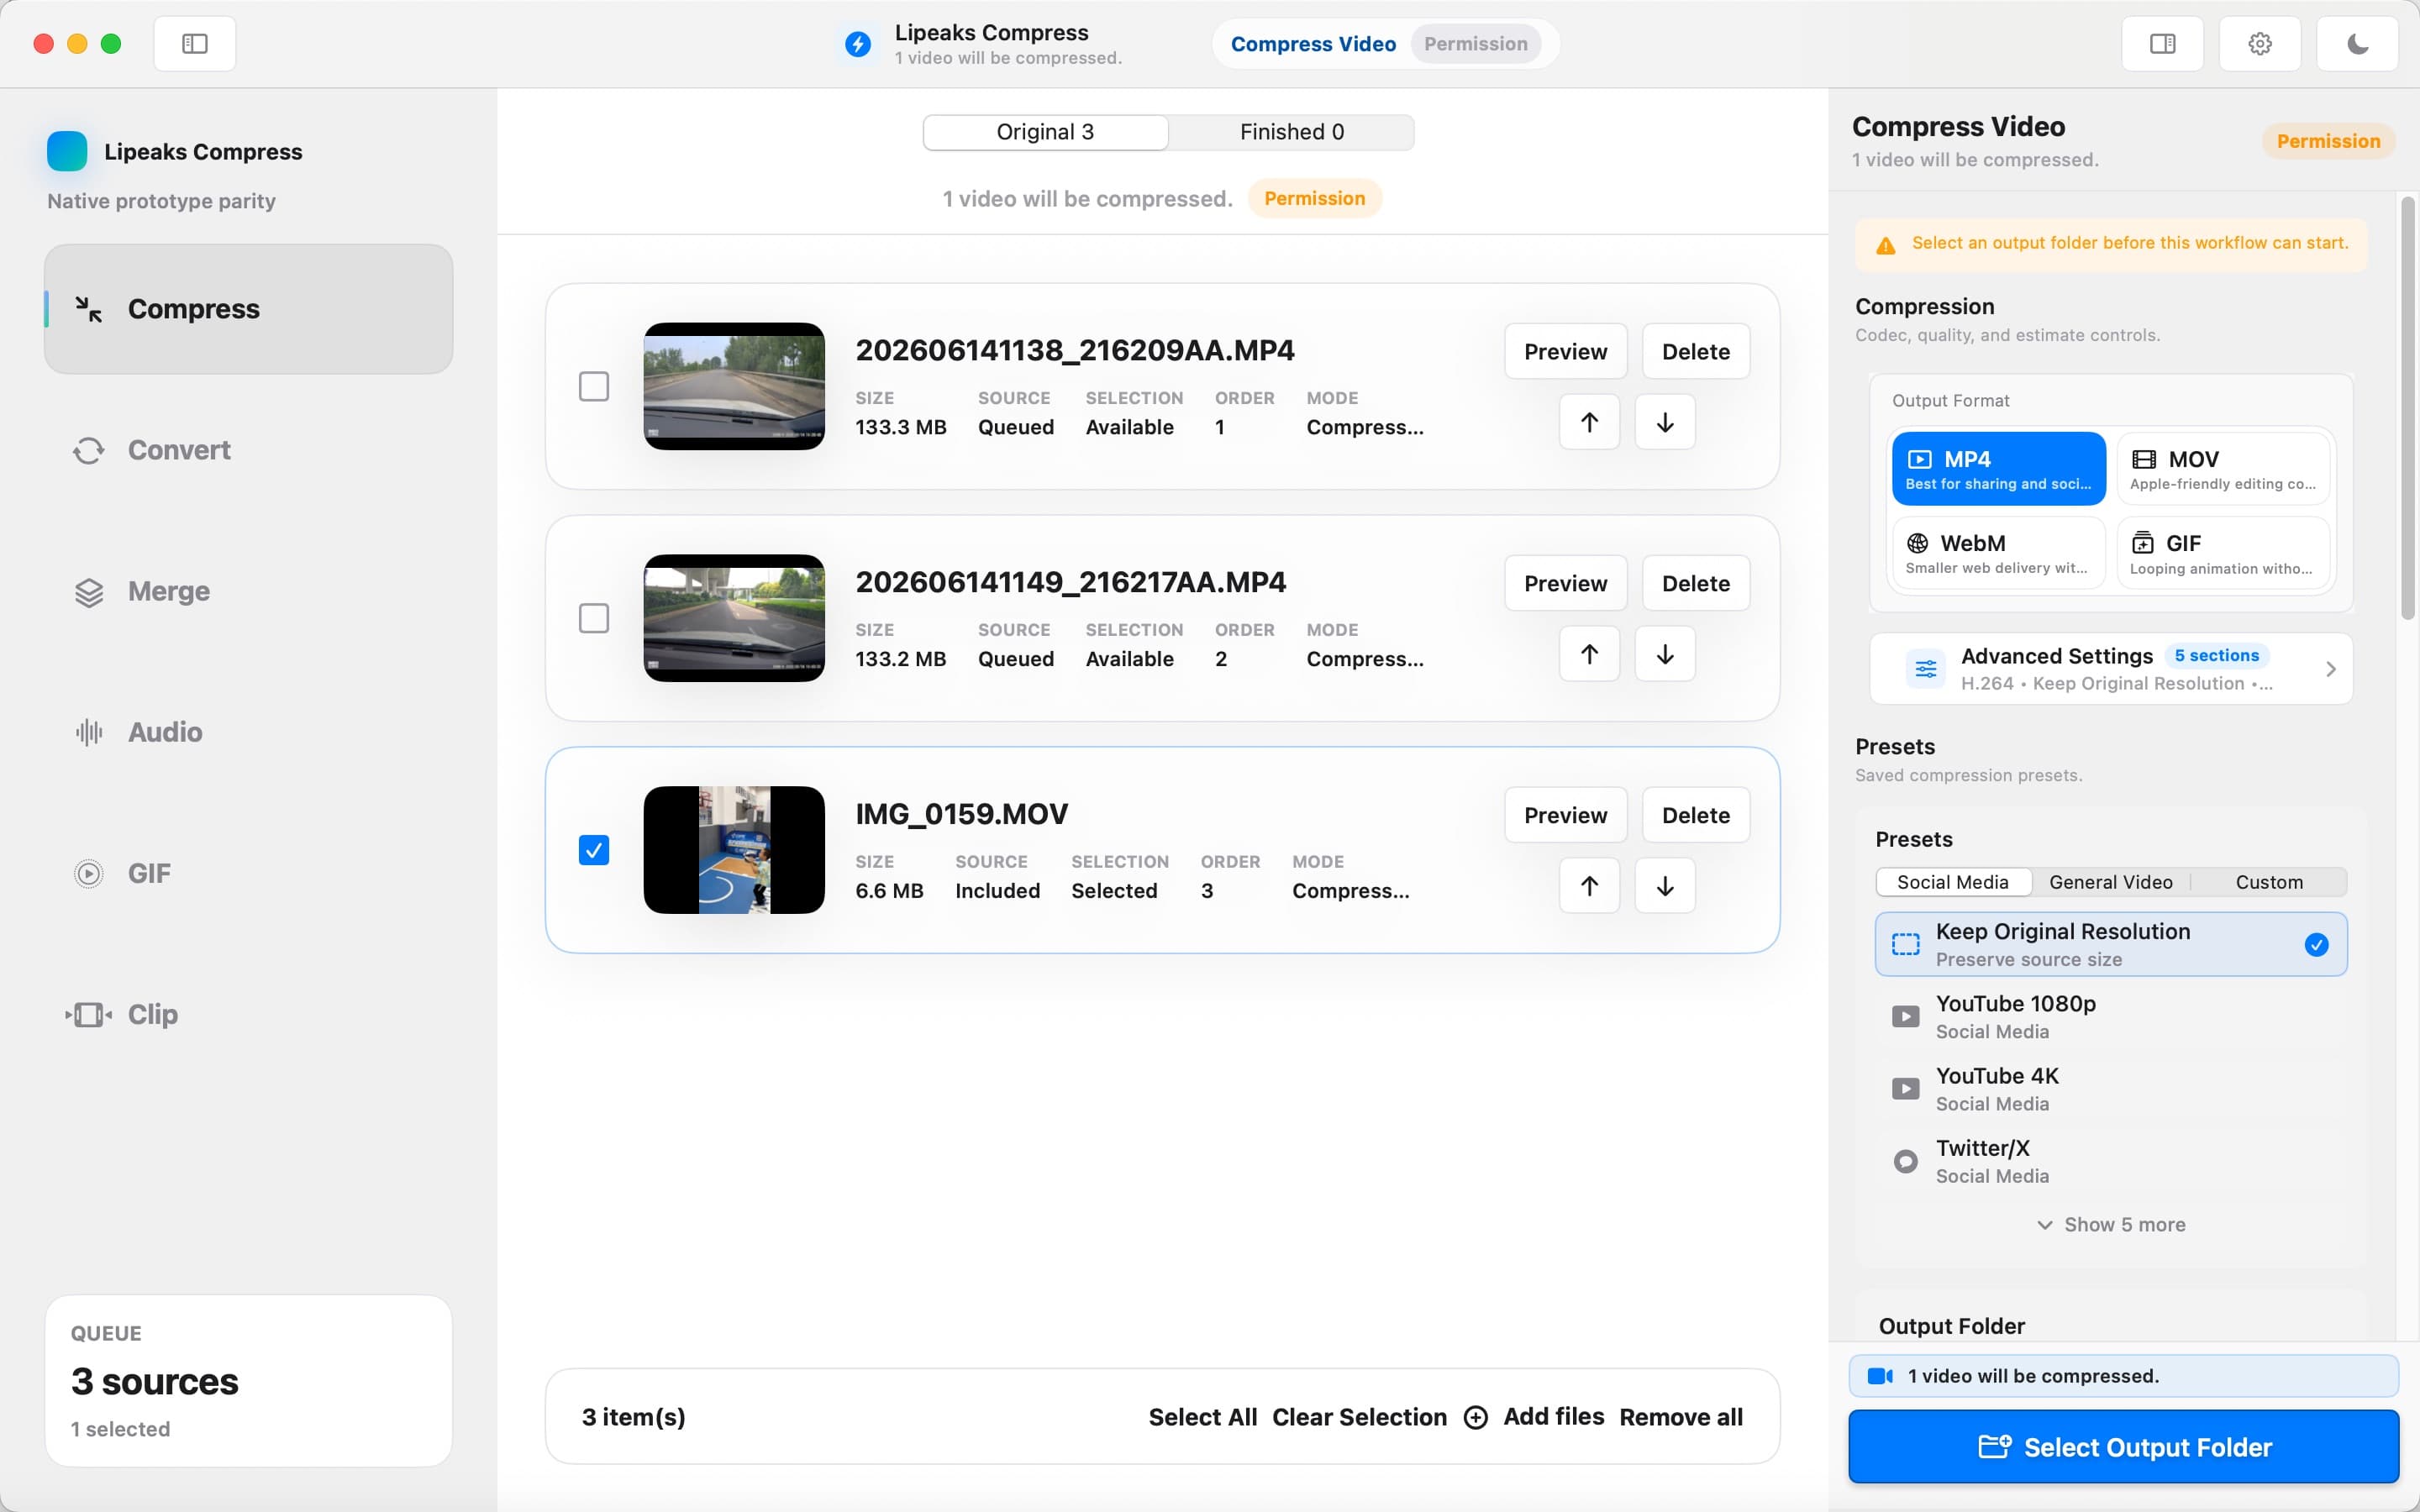The width and height of the screenshot is (2420, 1512).
Task: Click the orange Permission badge in center panel
Action: 1314,198
